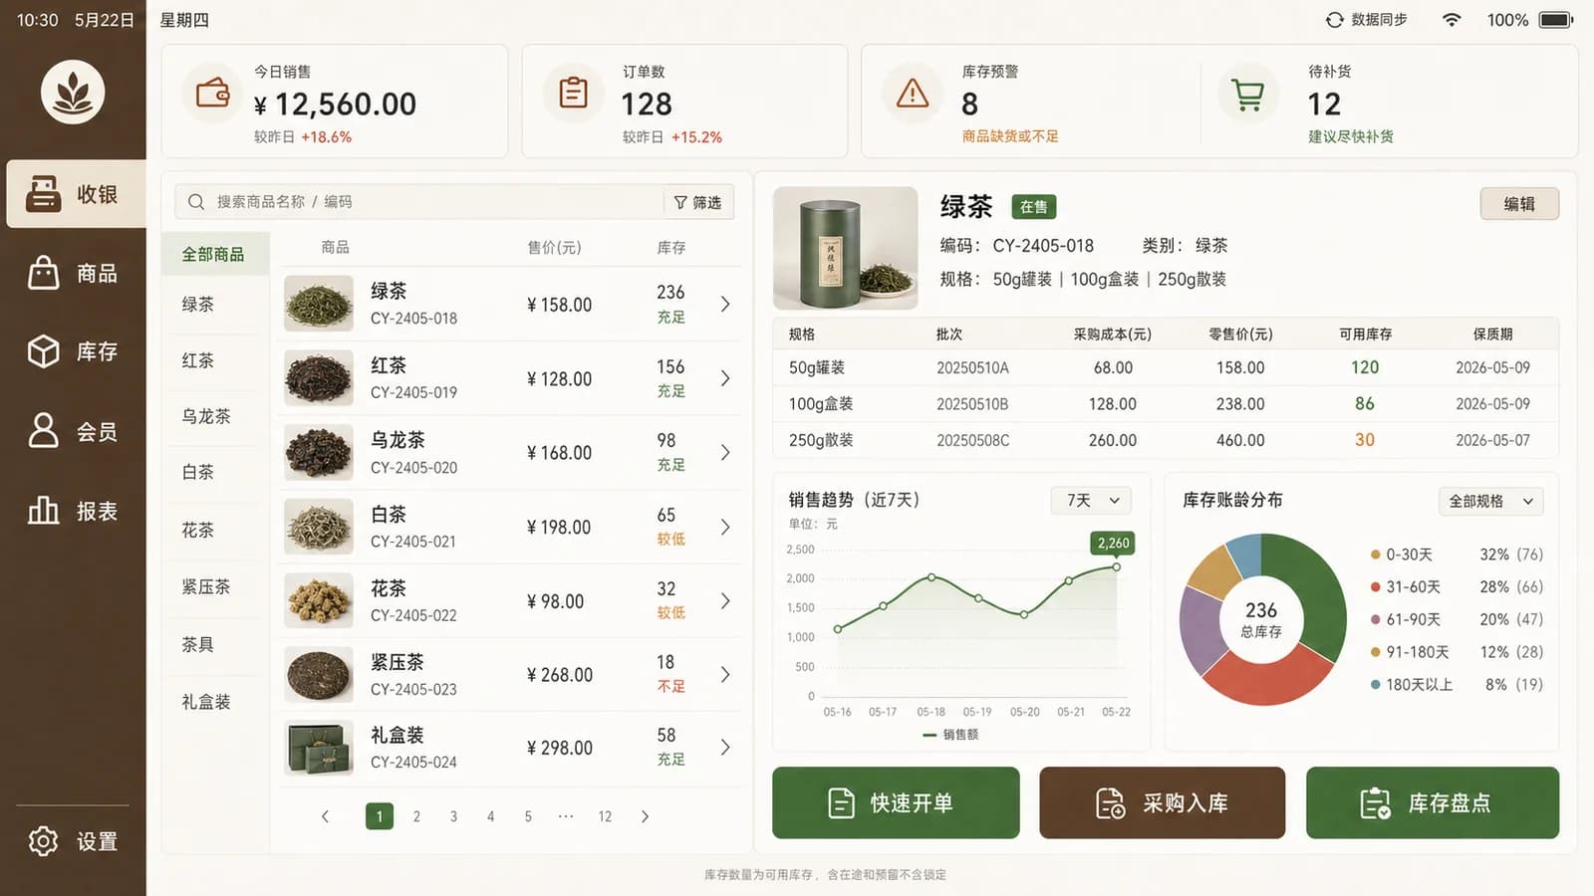
Task: Go to page 12
Action: click(605, 816)
